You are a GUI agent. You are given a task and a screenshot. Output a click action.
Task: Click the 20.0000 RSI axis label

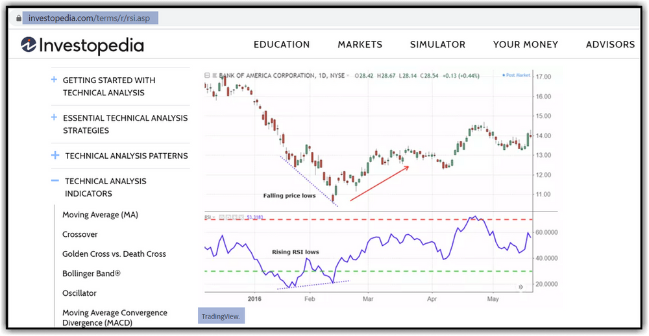point(546,284)
